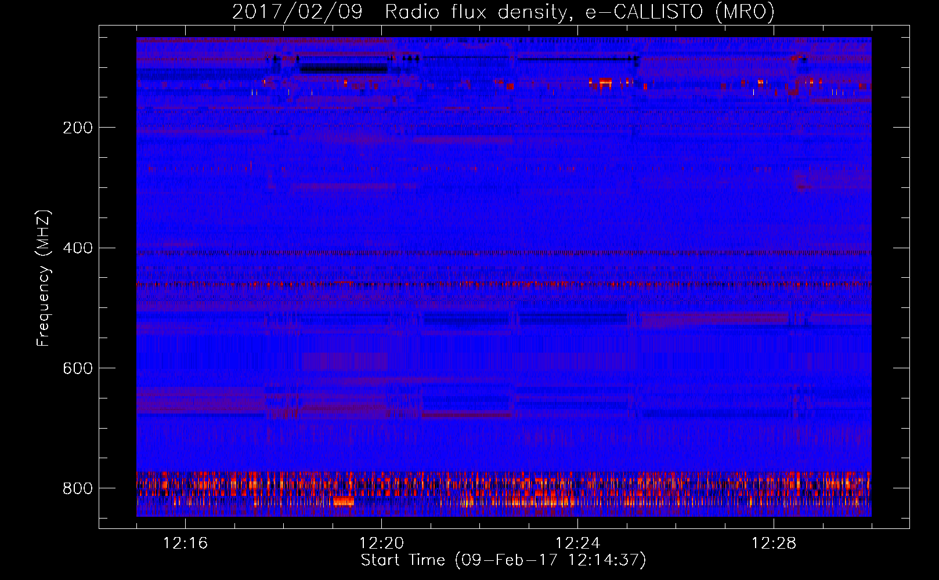Viewport: 939px width, 580px height.
Task: Click the 'Start Time (09-Feb-17 12:14:37)' label
Action: coord(503,560)
